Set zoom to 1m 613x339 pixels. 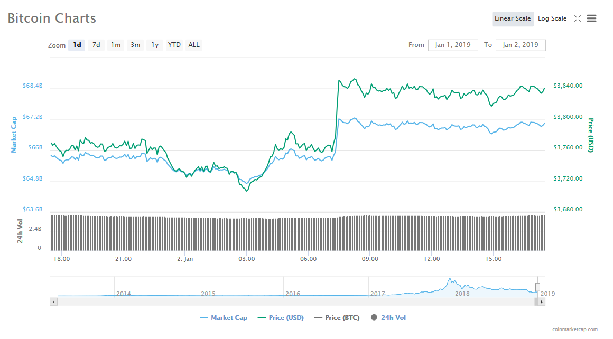pos(116,45)
